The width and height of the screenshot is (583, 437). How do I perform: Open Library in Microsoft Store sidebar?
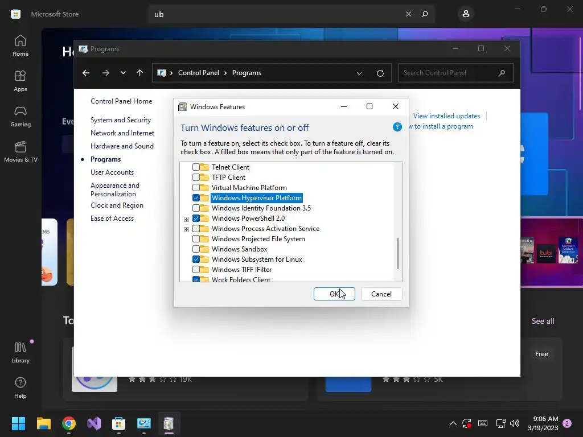coord(20,352)
